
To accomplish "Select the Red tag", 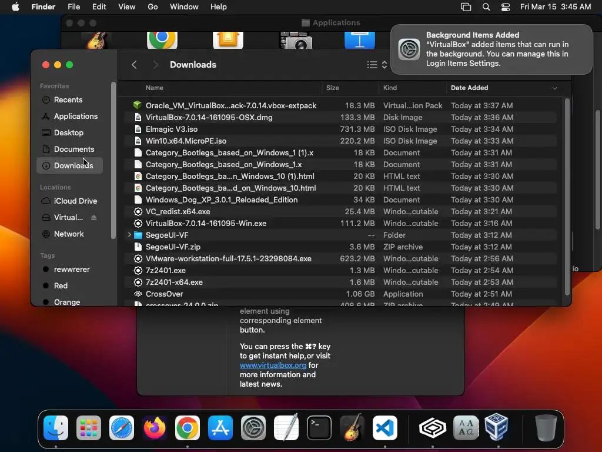I will [x=70, y=286].
